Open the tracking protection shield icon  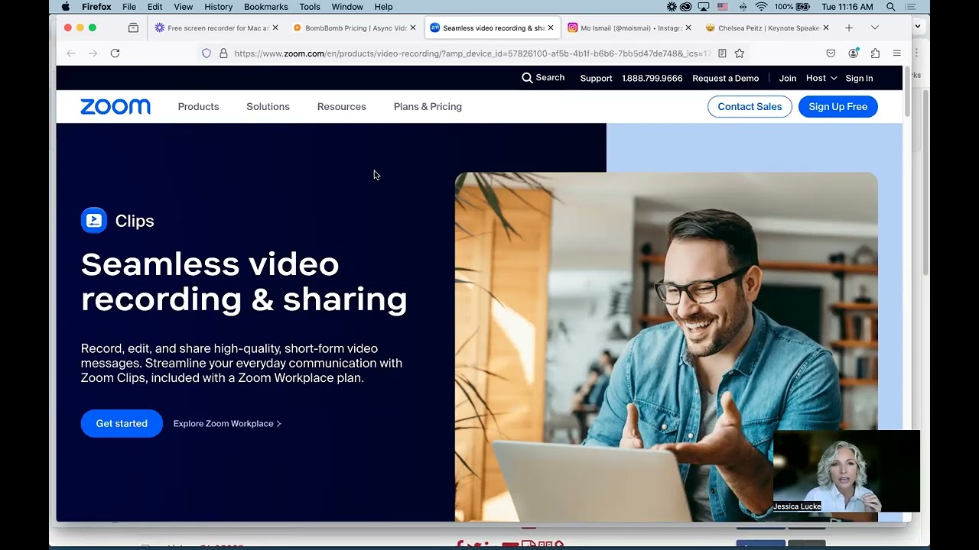[x=207, y=53]
